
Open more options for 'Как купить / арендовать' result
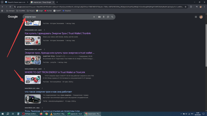44,30
